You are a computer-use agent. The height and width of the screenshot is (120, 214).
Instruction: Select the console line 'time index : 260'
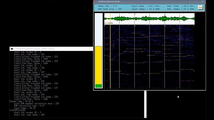coord(29,115)
